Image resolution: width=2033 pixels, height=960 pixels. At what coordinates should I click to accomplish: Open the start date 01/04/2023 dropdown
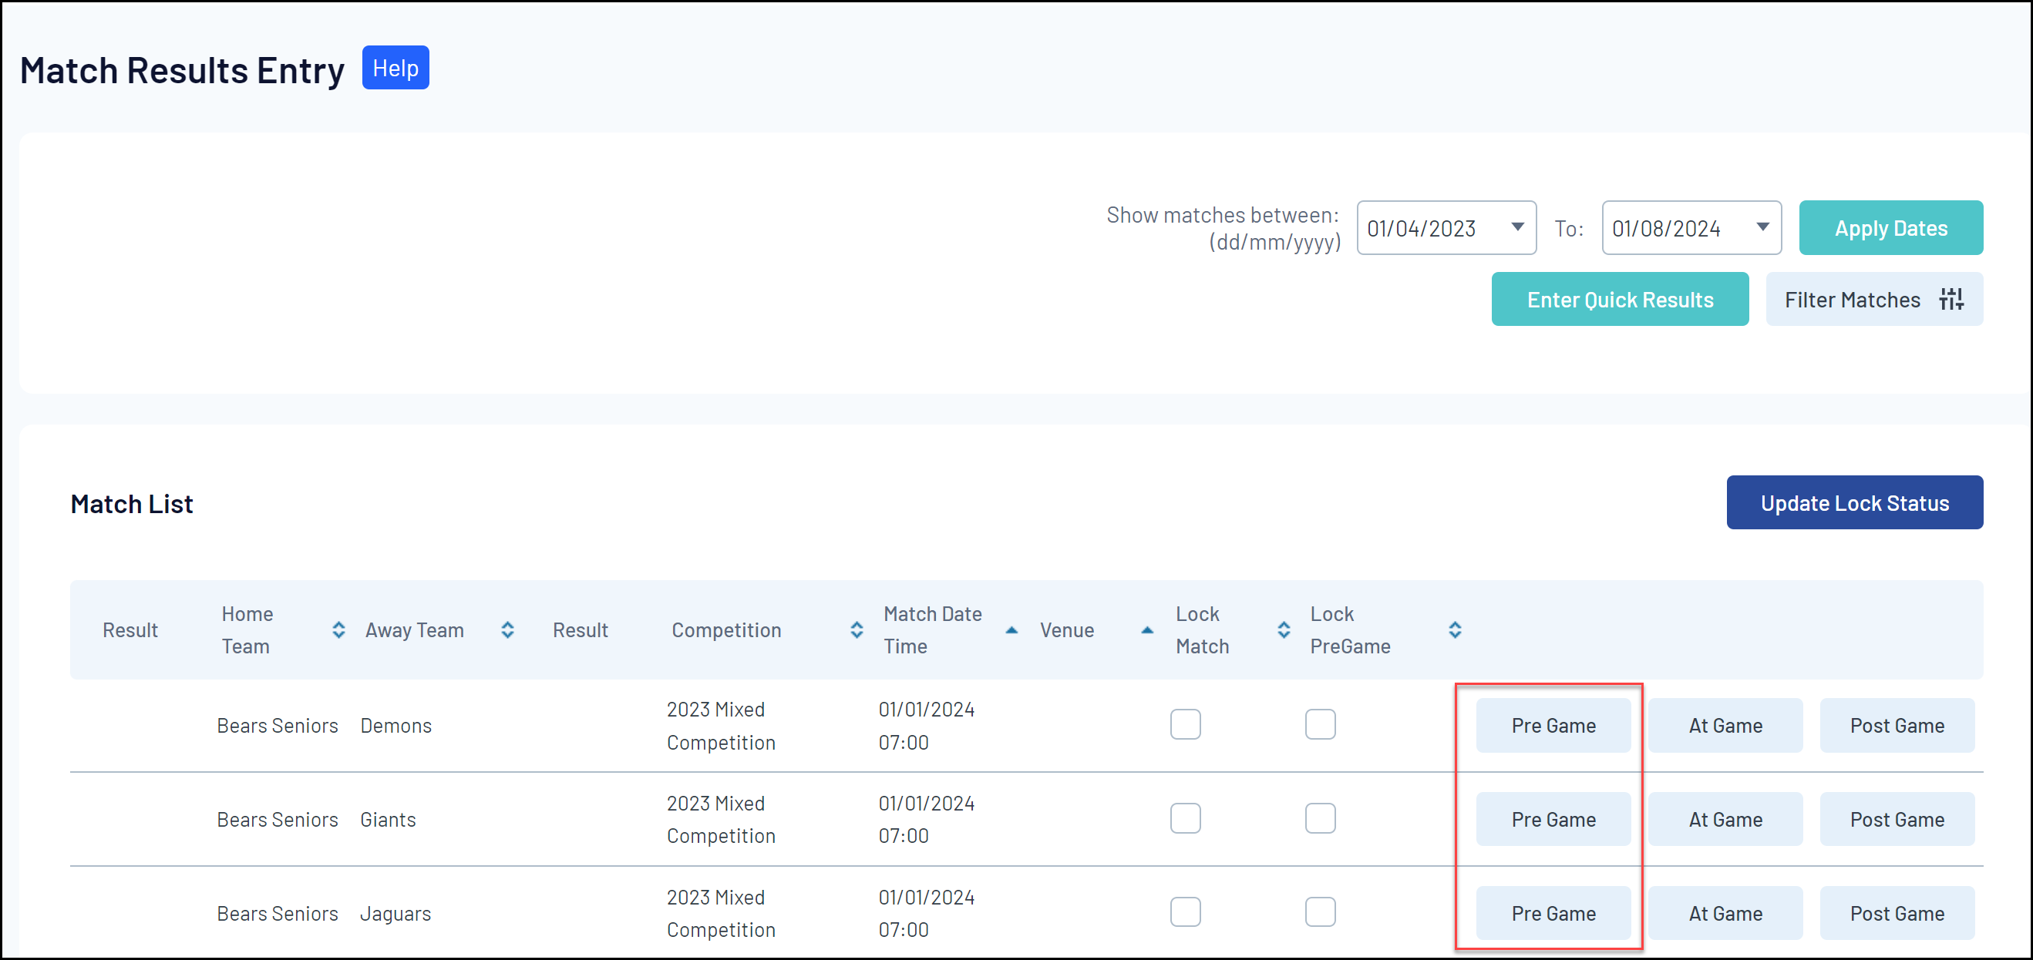pyautogui.click(x=1516, y=227)
